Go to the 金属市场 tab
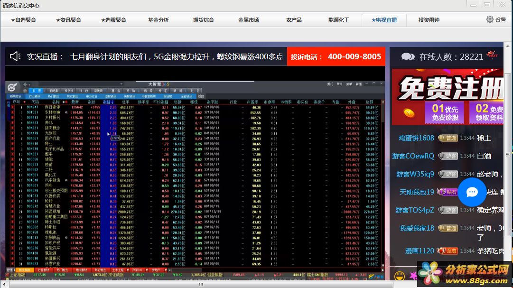Viewport: 513px width, 288px height. (x=249, y=20)
